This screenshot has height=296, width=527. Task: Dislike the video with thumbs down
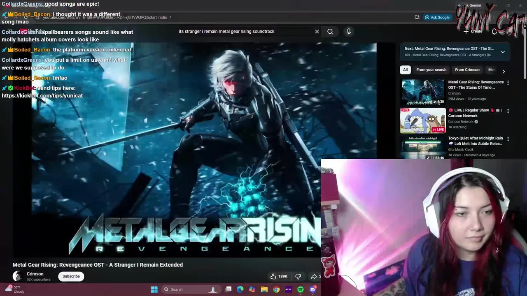[298, 276]
